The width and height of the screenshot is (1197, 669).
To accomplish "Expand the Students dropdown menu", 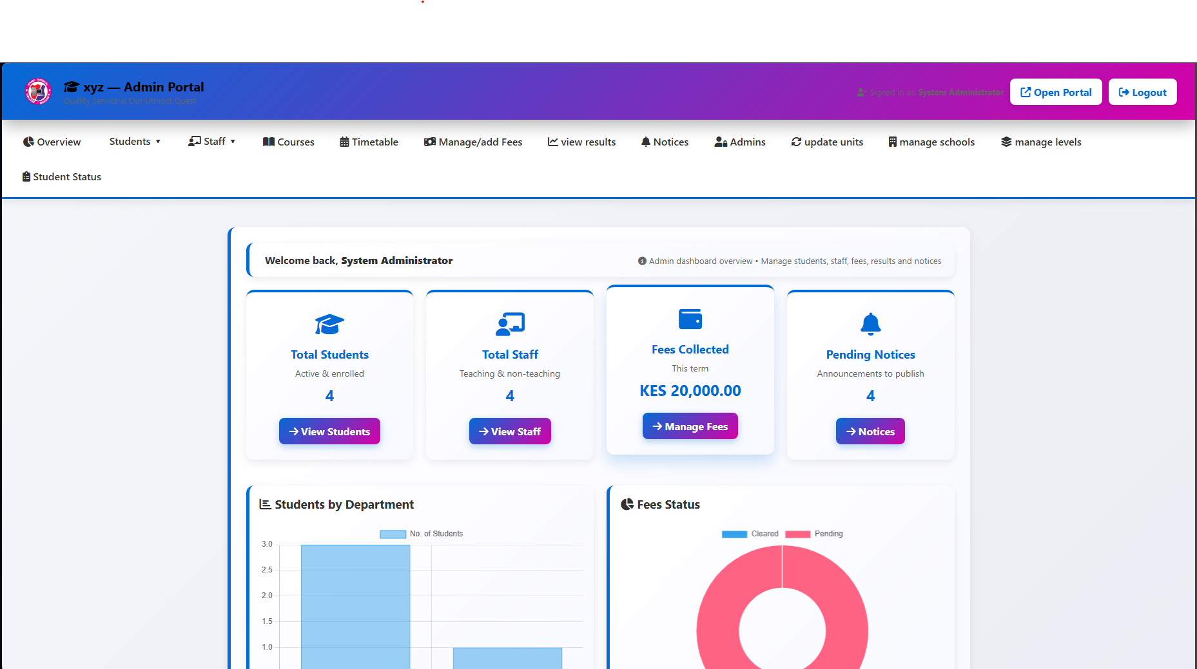I will 135,141.
